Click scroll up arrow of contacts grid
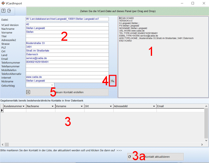 [x=206, y=106]
